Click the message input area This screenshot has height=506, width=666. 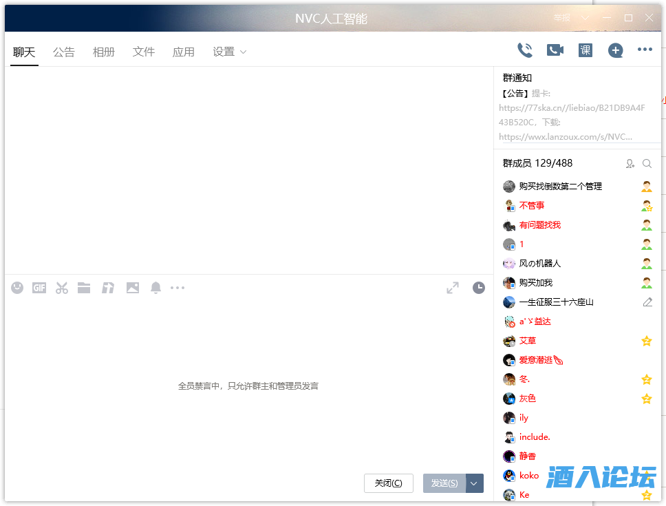pyautogui.click(x=248, y=385)
